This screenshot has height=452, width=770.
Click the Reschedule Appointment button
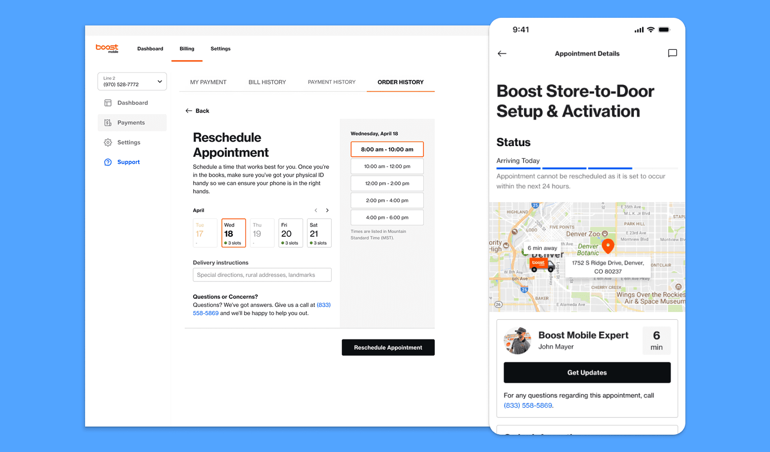(388, 348)
